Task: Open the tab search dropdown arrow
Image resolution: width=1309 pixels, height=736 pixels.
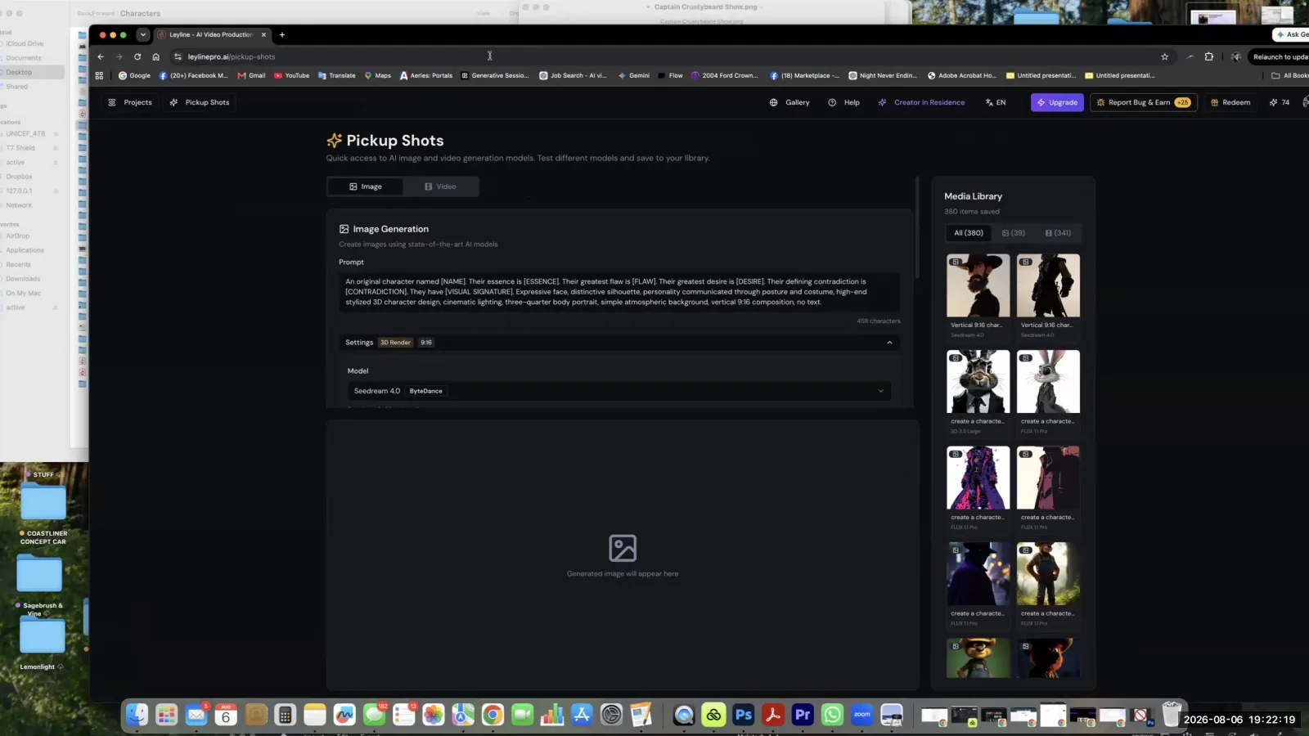Action: [x=143, y=34]
